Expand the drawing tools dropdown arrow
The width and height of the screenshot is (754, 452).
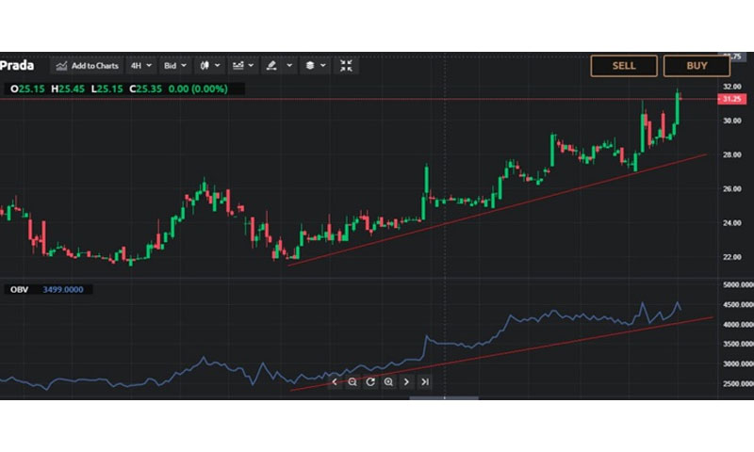click(289, 66)
